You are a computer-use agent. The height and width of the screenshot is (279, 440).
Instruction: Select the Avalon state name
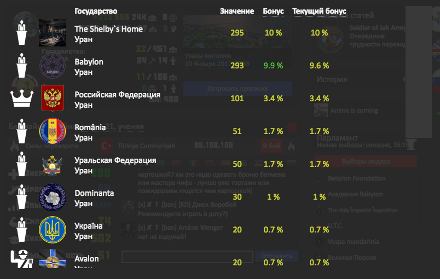(86, 259)
